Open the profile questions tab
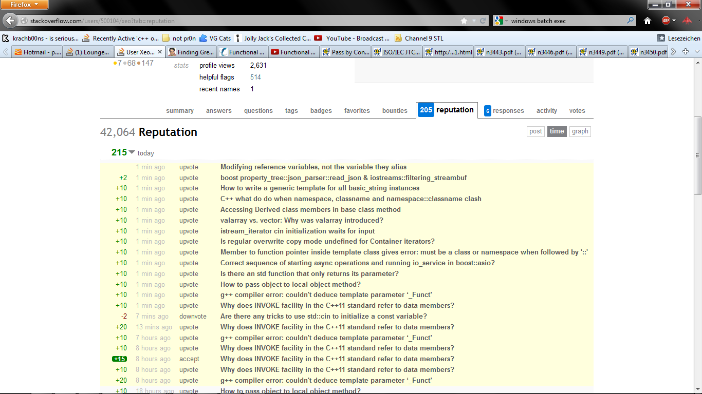 pos(258,111)
